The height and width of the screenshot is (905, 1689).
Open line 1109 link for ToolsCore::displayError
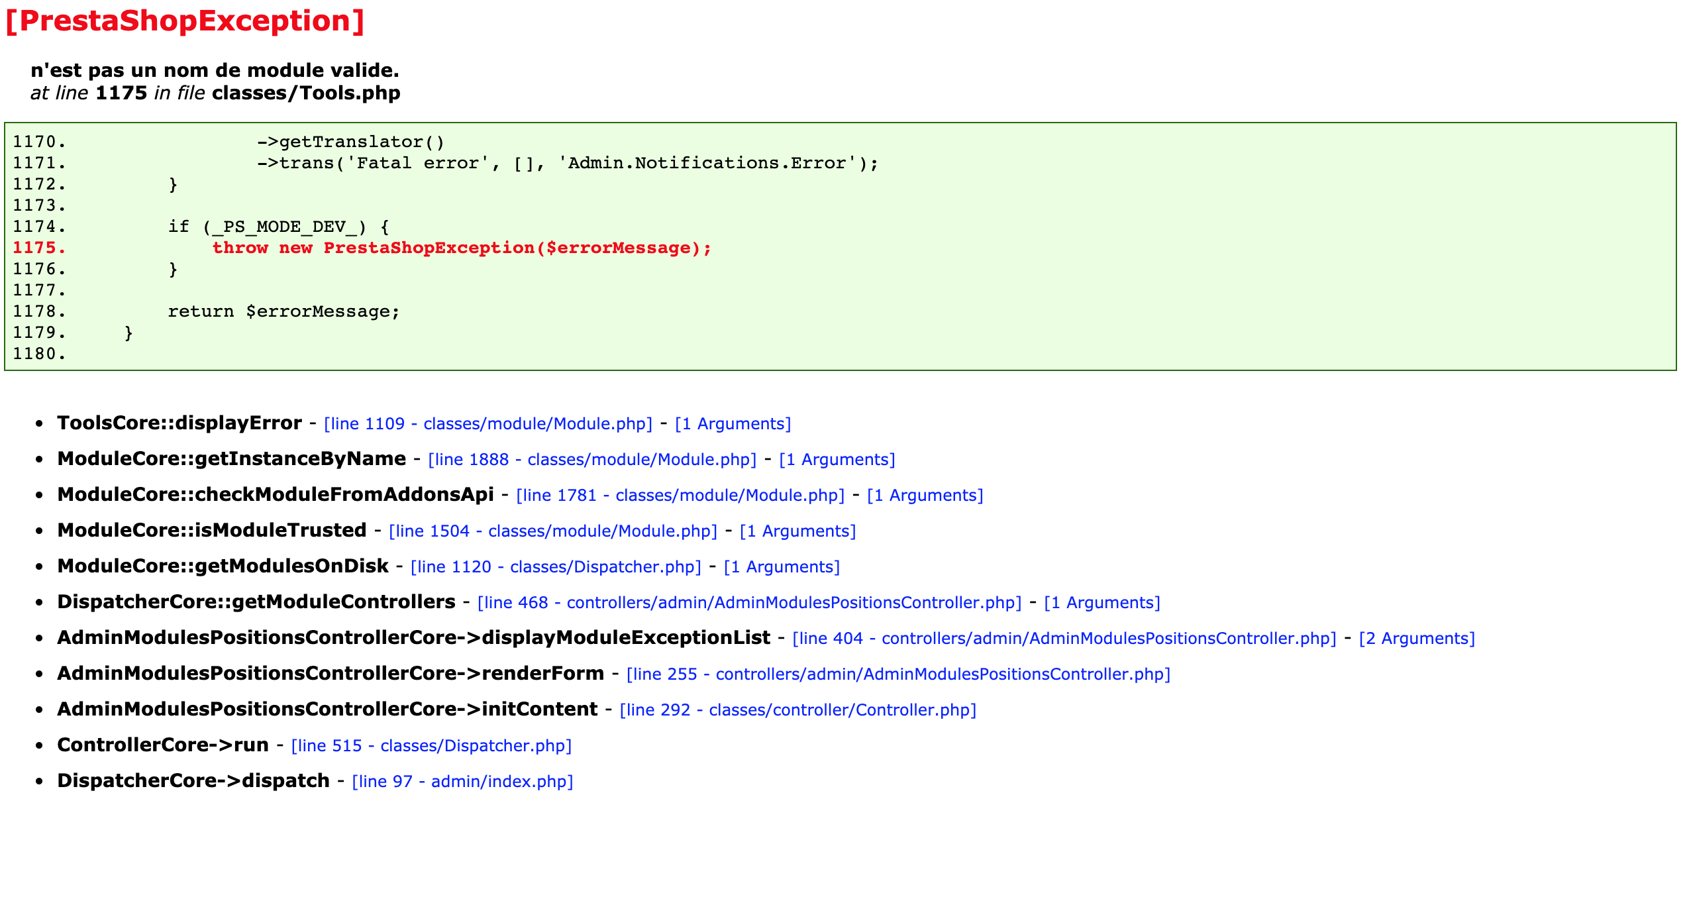[x=487, y=423]
